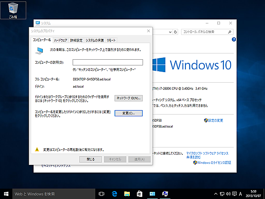This screenshot has height=199, width=265.
Task: Open the 詳細設定 tab
Action: tap(76, 40)
